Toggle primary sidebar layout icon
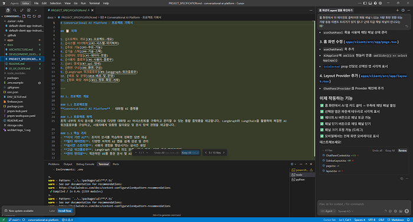 click(x=365, y=3)
